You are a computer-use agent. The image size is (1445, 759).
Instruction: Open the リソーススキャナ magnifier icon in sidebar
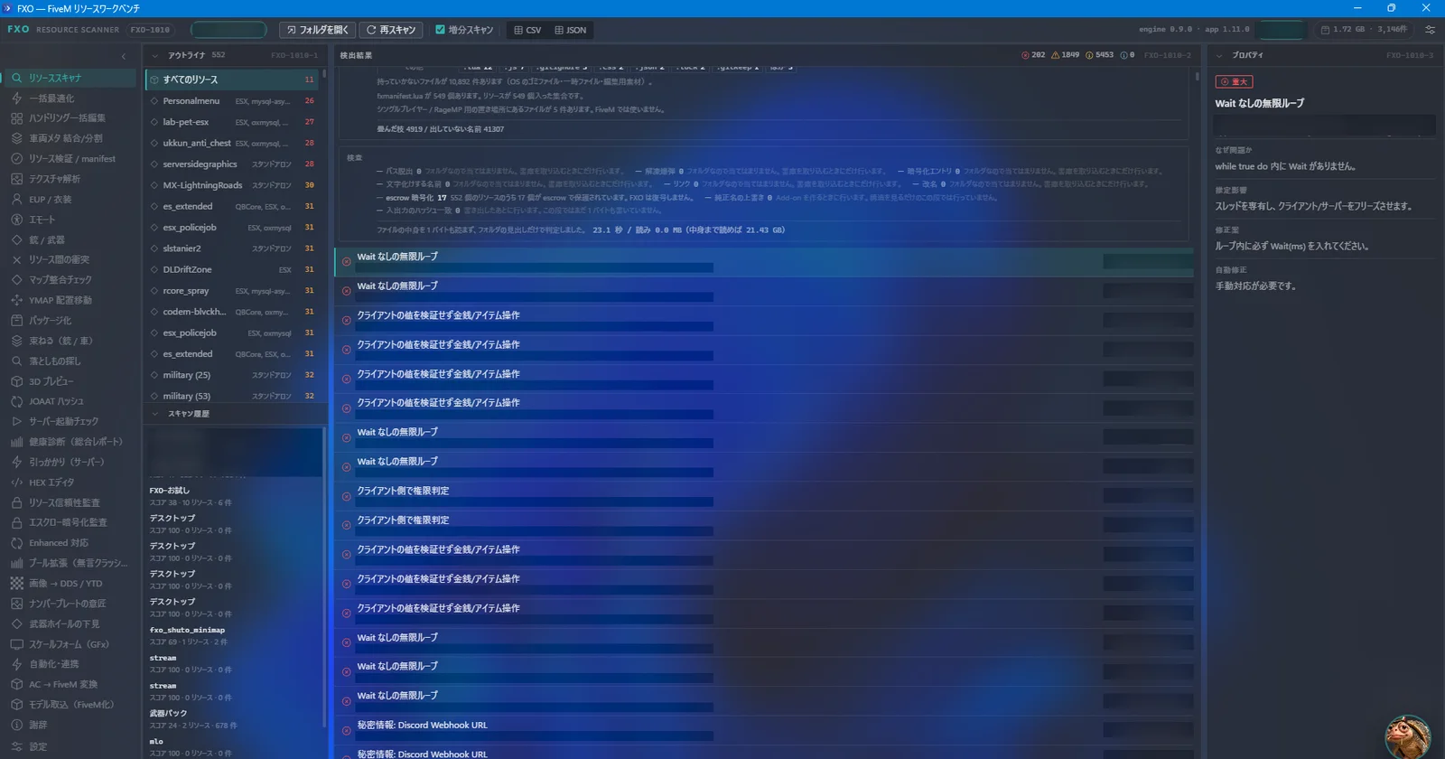(x=16, y=78)
